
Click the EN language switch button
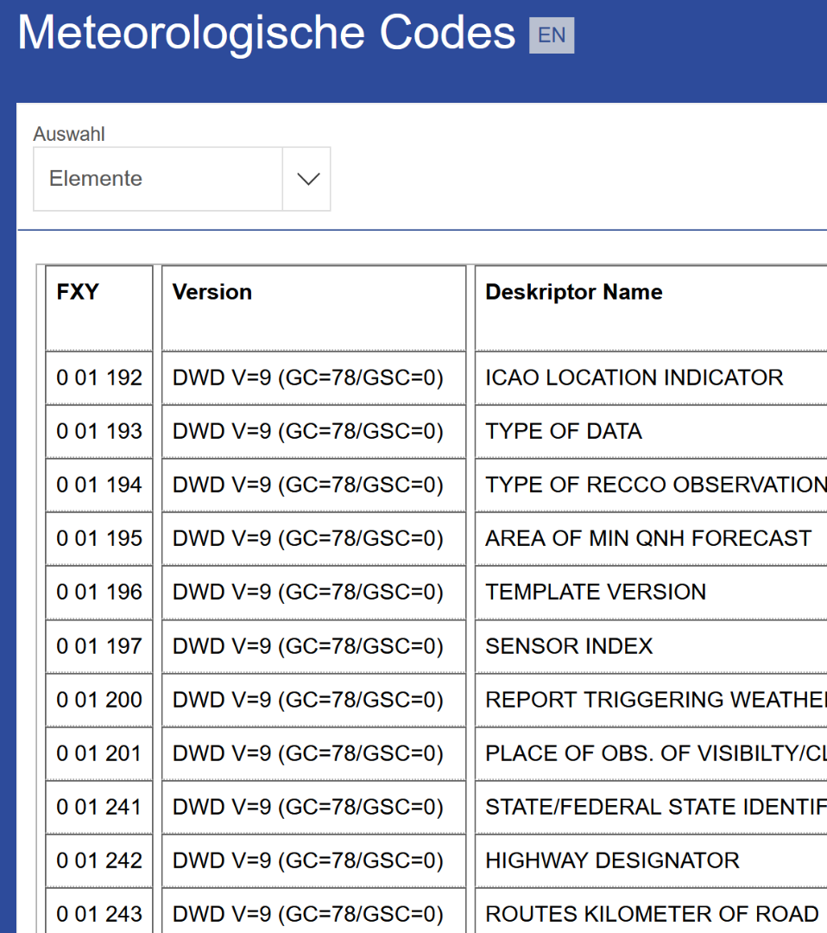pyautogui.click(x=551, y=35)
